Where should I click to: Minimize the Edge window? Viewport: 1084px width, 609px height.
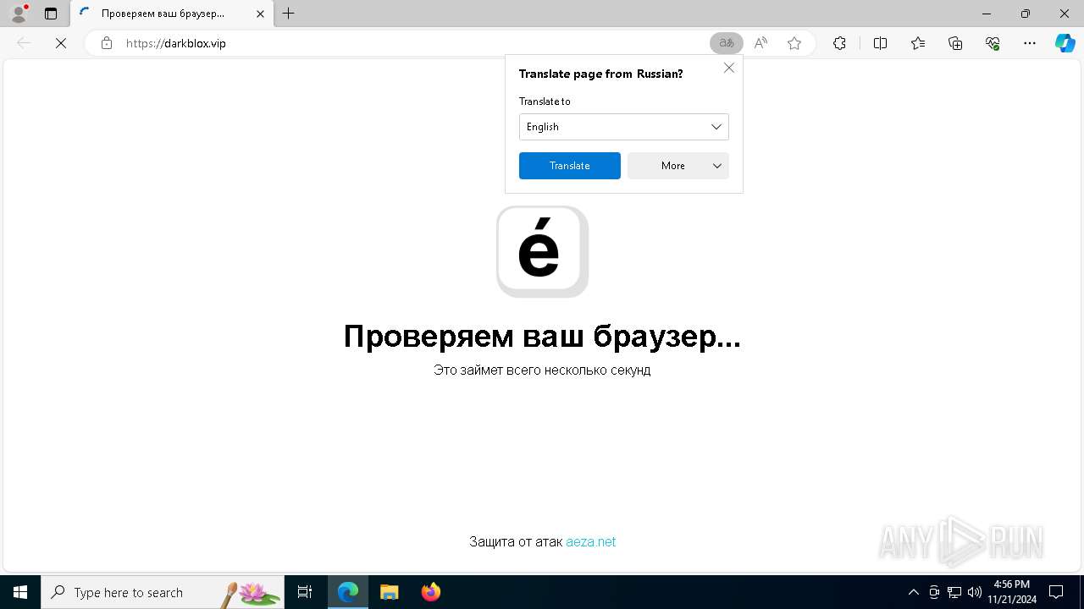tap(987, 14)
